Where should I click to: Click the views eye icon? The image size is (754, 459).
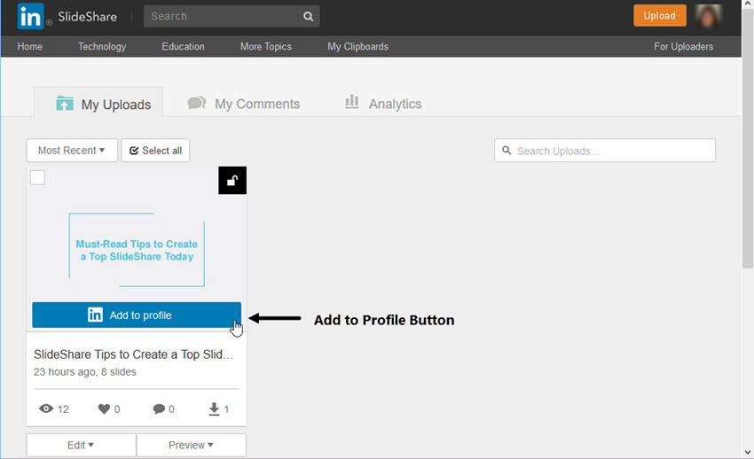46,408
